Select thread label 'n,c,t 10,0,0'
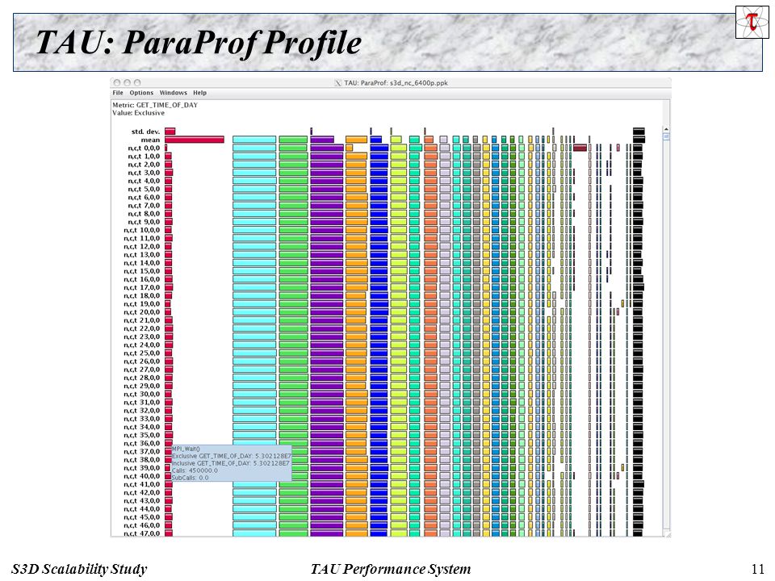Screen dimensions: 775x581 pyautogui.click(x=142, y=230)
